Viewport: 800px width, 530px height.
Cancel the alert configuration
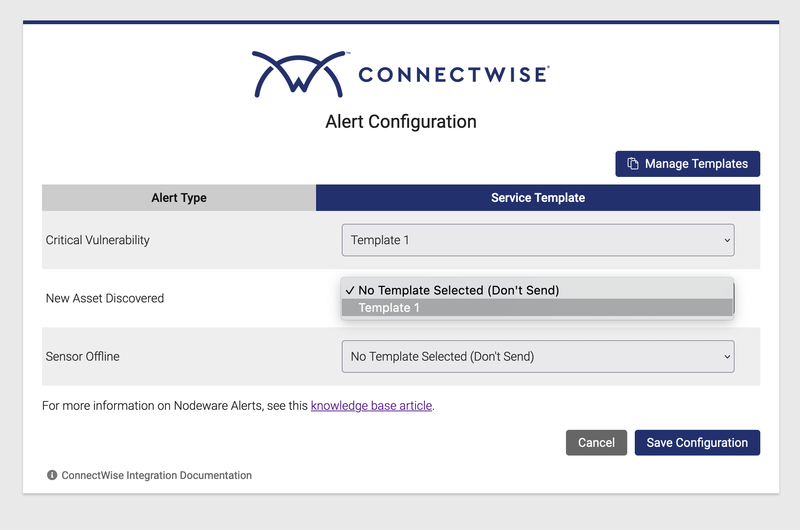(596, 443)
